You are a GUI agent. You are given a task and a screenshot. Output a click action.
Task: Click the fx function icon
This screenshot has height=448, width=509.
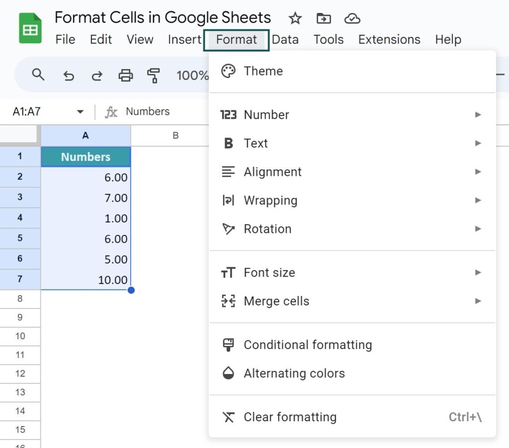click(x=111, y=112)
